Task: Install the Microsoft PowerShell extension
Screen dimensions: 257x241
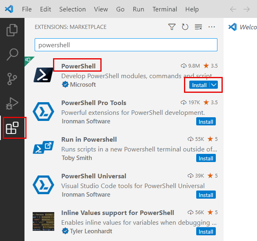Action: [199, 85]
